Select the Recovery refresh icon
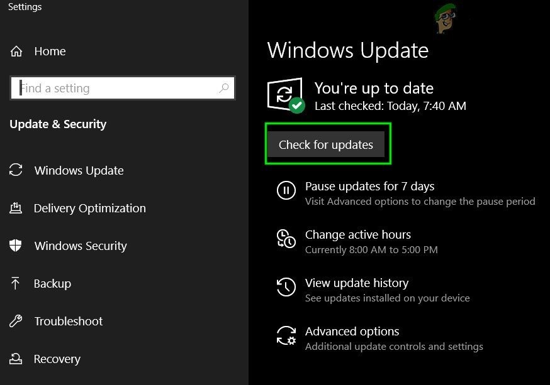This screenshot has width=550, height=385. point(16,359)
